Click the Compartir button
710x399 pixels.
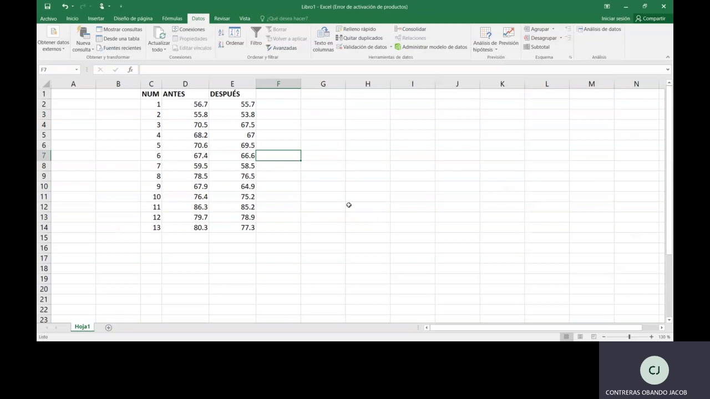coord(651,18)
